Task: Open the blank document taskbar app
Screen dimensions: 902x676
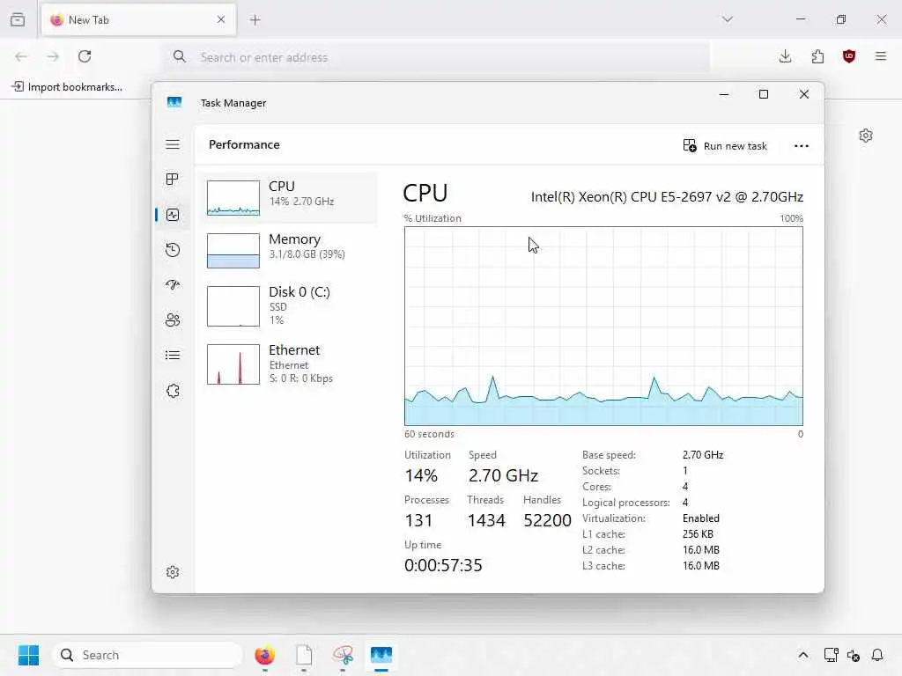Action: pos(304,655)
